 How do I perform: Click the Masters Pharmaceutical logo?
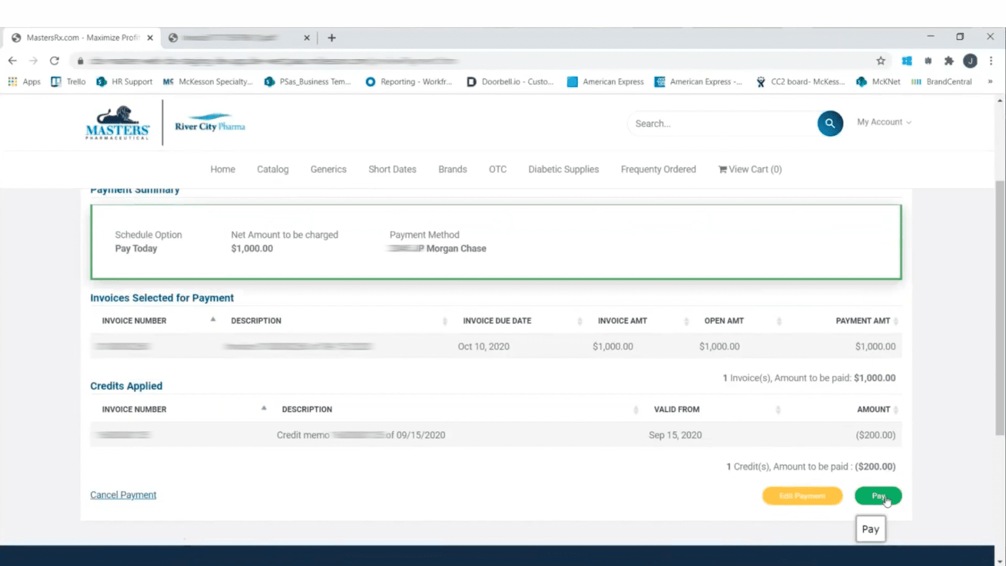(117, 122)
